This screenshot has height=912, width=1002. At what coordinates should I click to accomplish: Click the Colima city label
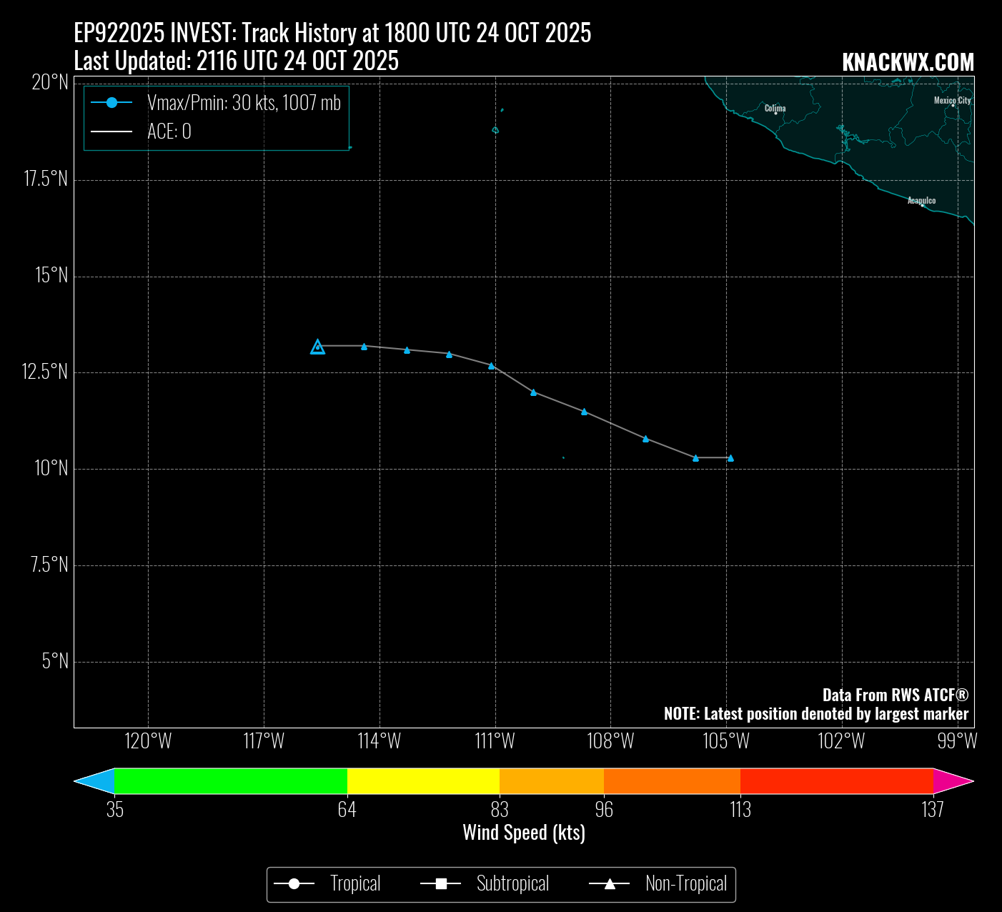pyautogui.click(x=775, y=109)
